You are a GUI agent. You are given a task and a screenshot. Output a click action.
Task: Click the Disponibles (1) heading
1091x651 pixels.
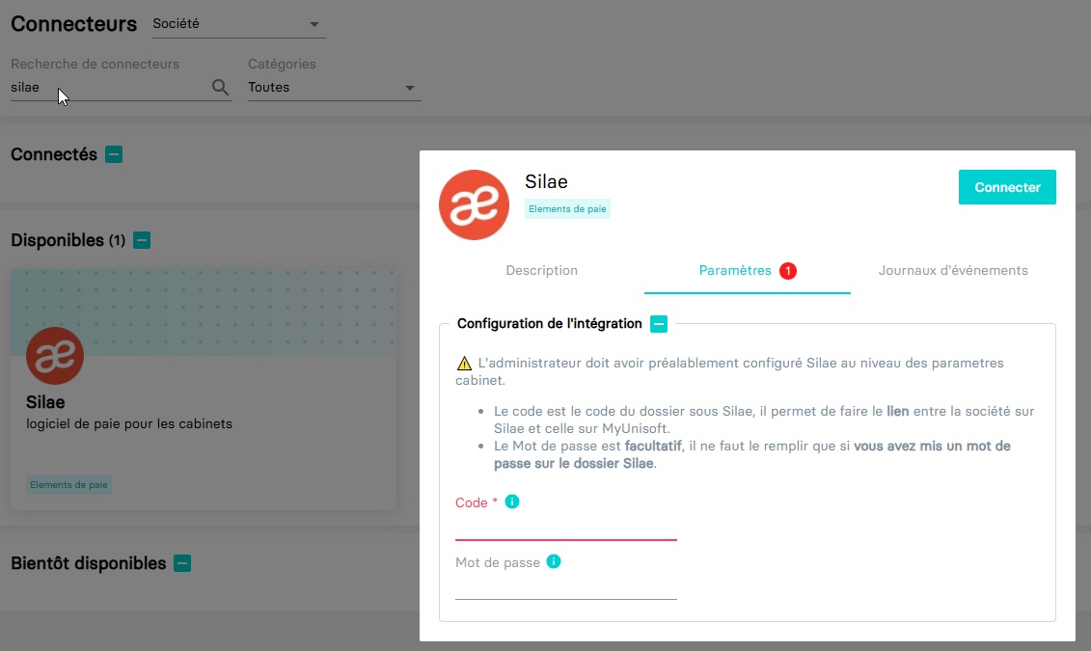point(68,241)
